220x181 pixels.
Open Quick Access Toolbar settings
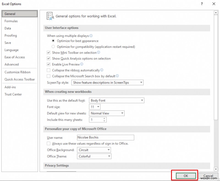(x=20, y=79)
